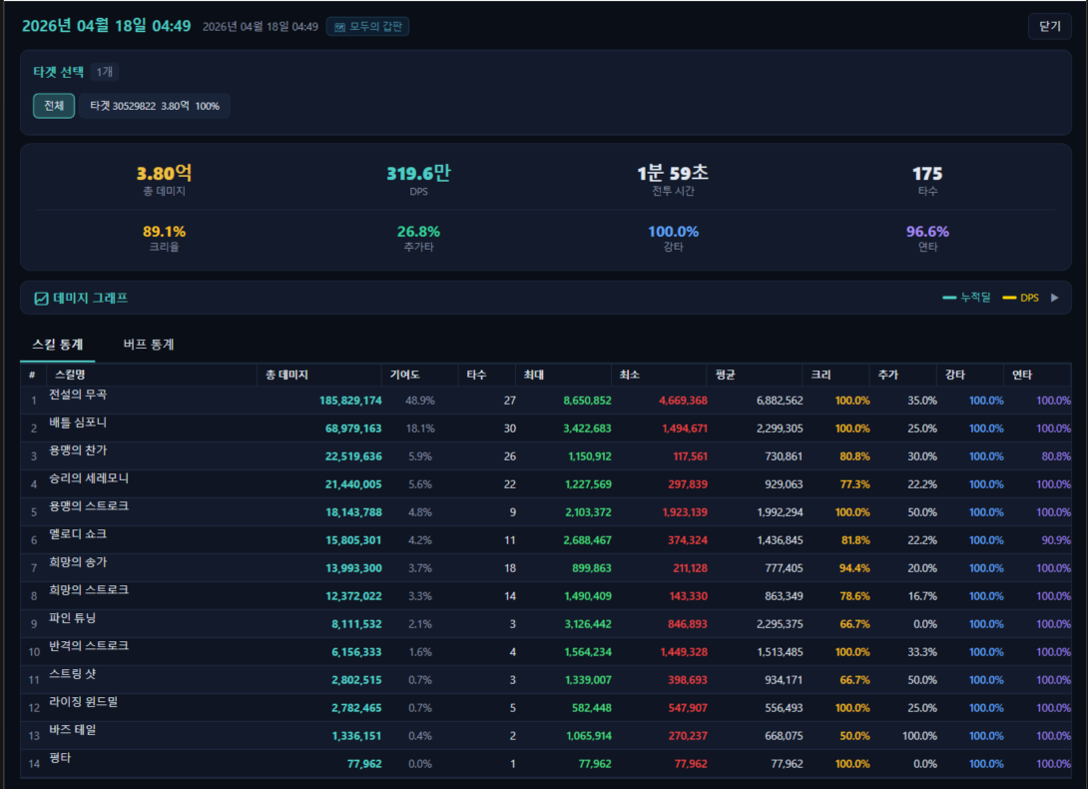
Task: Select the 전설의 무곡 skill row
Action: coord(78,399)
